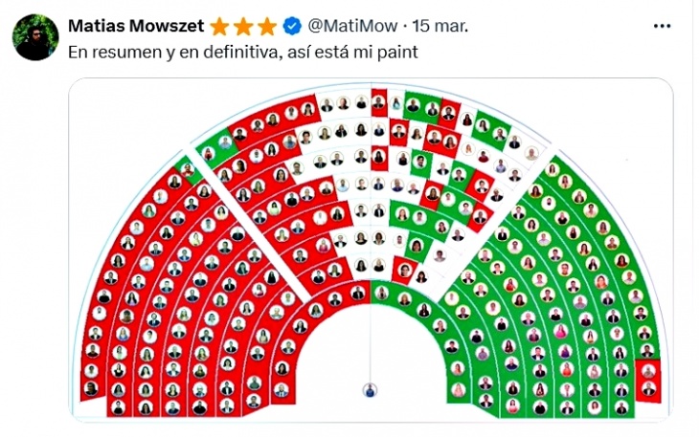Open the hemicycle chart image
The image size is (699, 437).
click(371, 251)
